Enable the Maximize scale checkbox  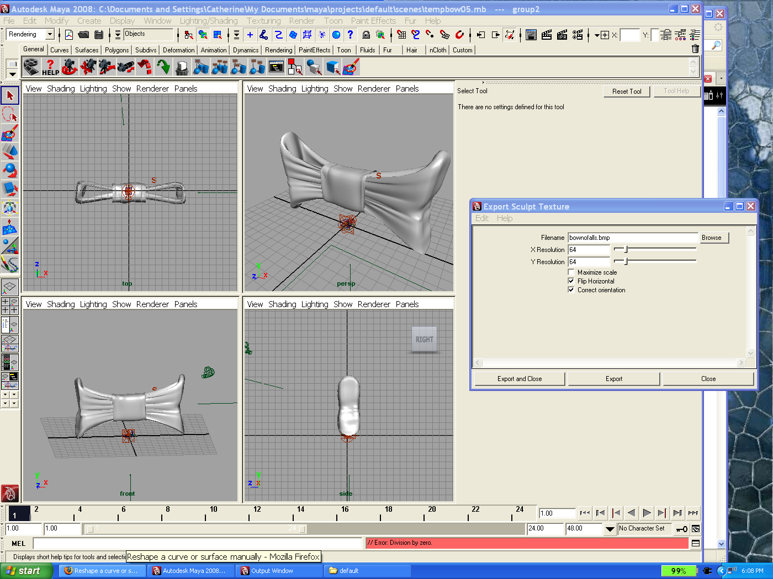tap(571, 272)
